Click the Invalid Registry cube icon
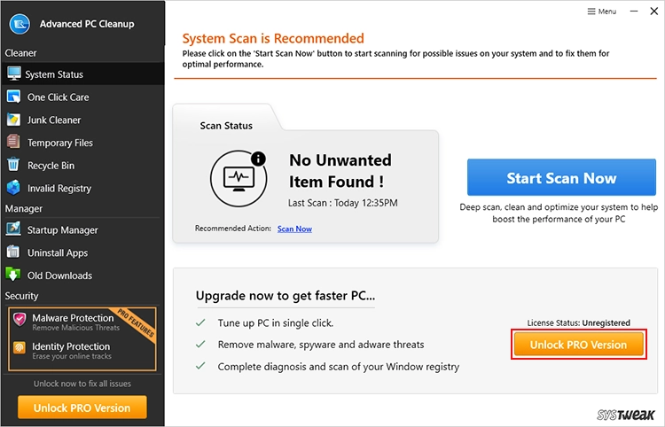 13,187
